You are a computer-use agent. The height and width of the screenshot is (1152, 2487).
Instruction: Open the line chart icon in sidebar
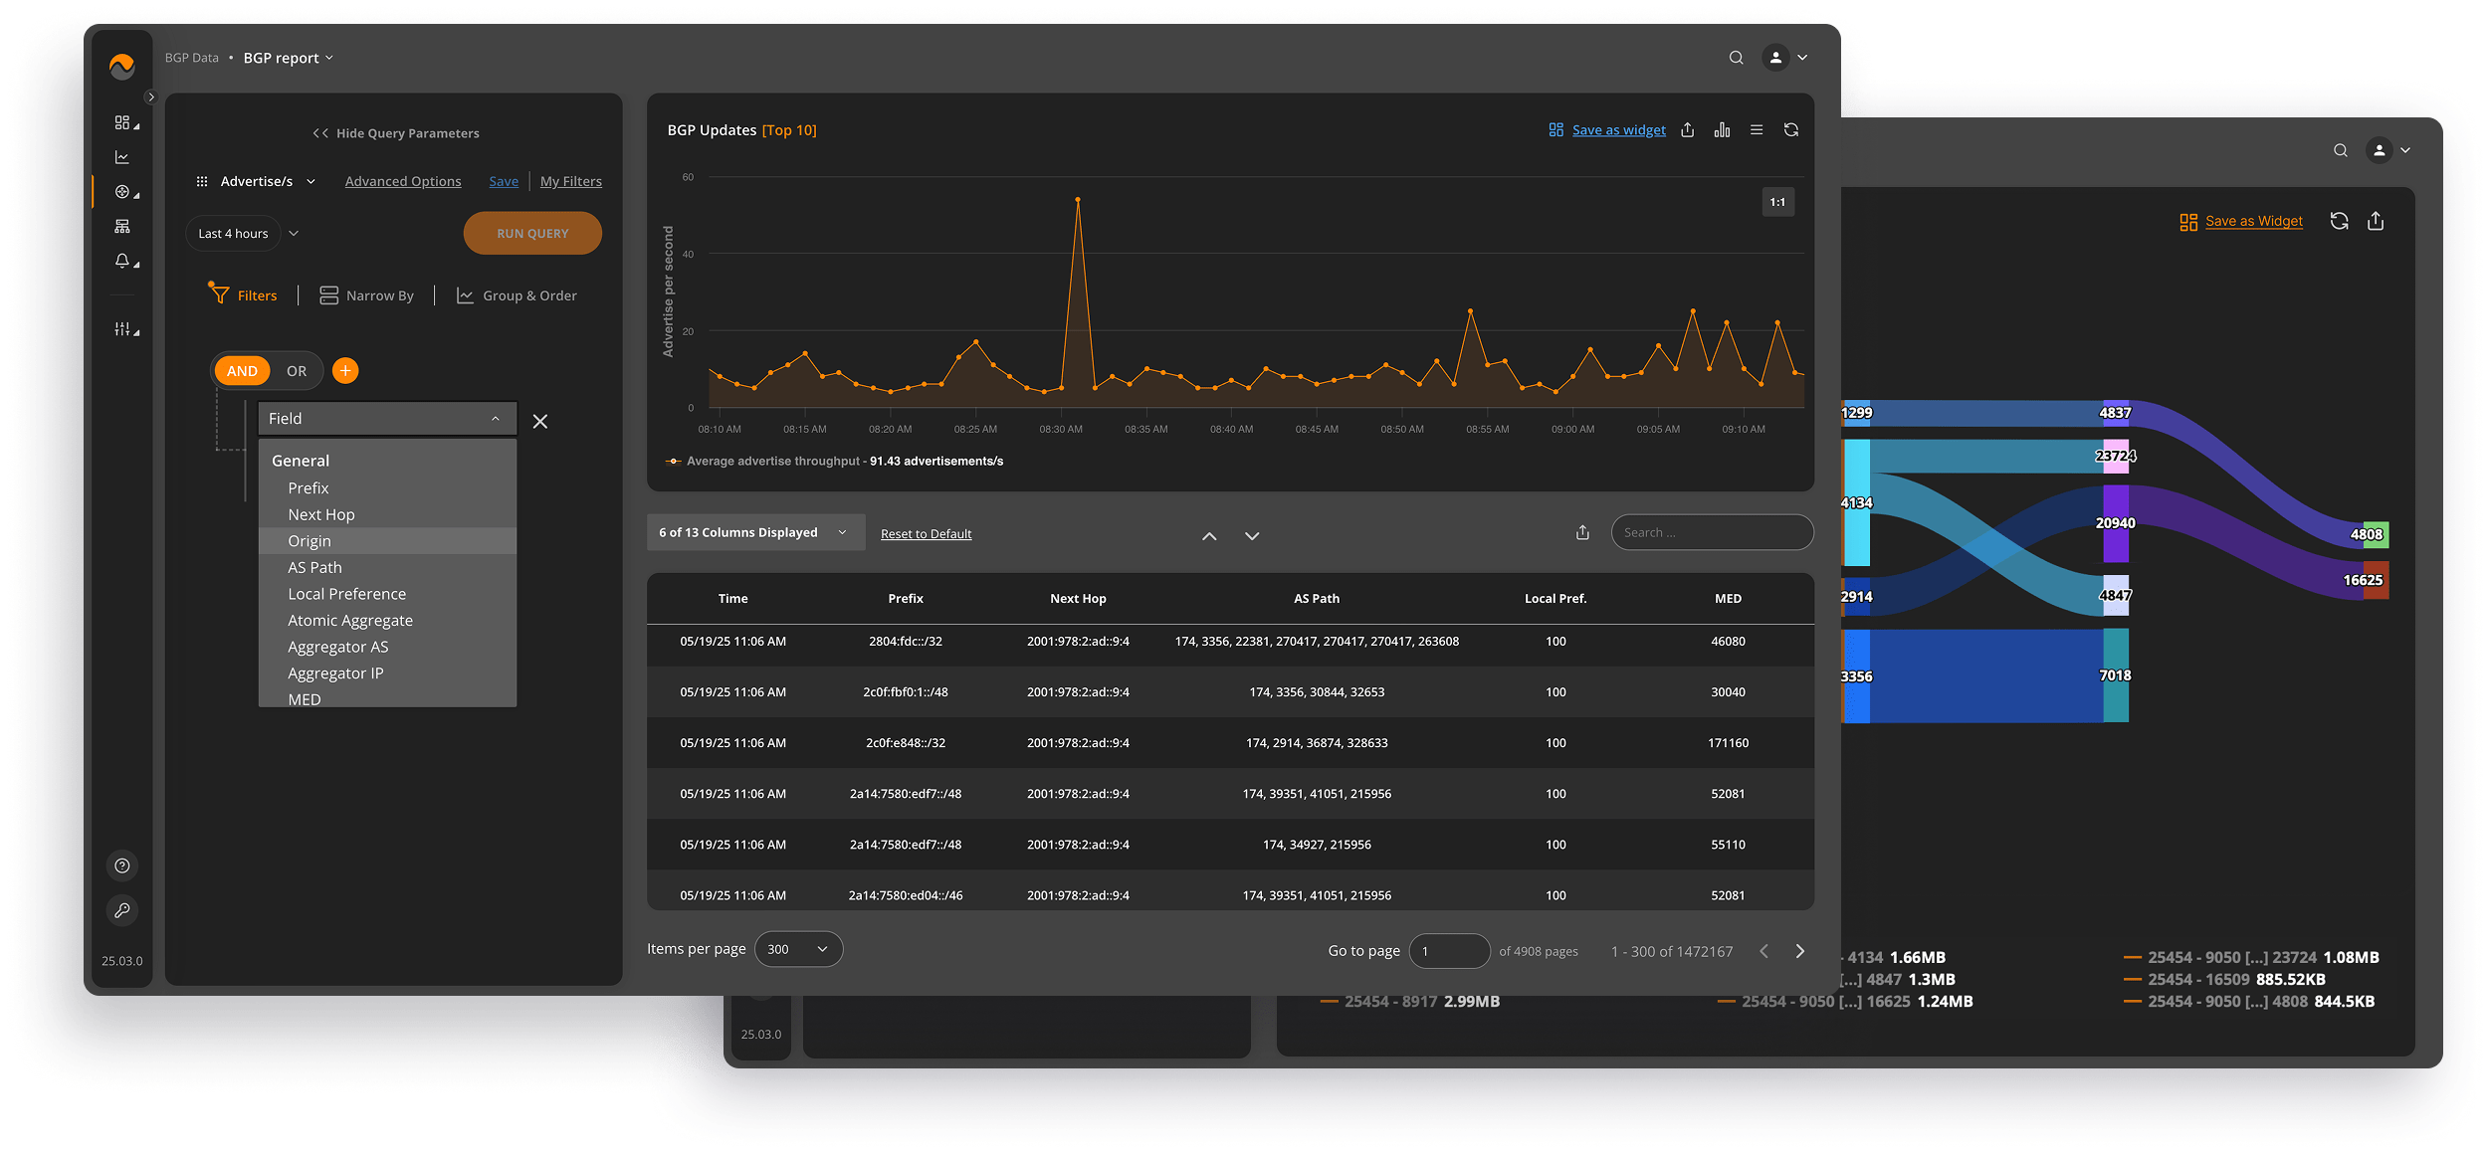pos(122,157)
